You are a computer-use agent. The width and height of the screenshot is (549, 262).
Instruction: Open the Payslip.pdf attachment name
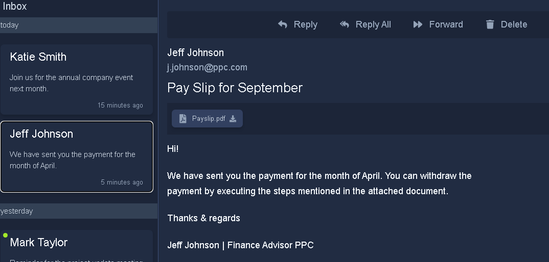point(209,119)
